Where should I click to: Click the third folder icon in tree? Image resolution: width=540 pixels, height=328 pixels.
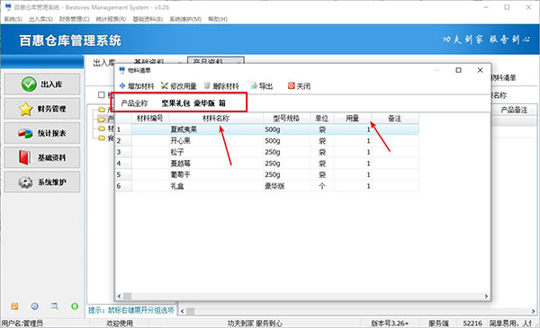[x=102, y=129]
